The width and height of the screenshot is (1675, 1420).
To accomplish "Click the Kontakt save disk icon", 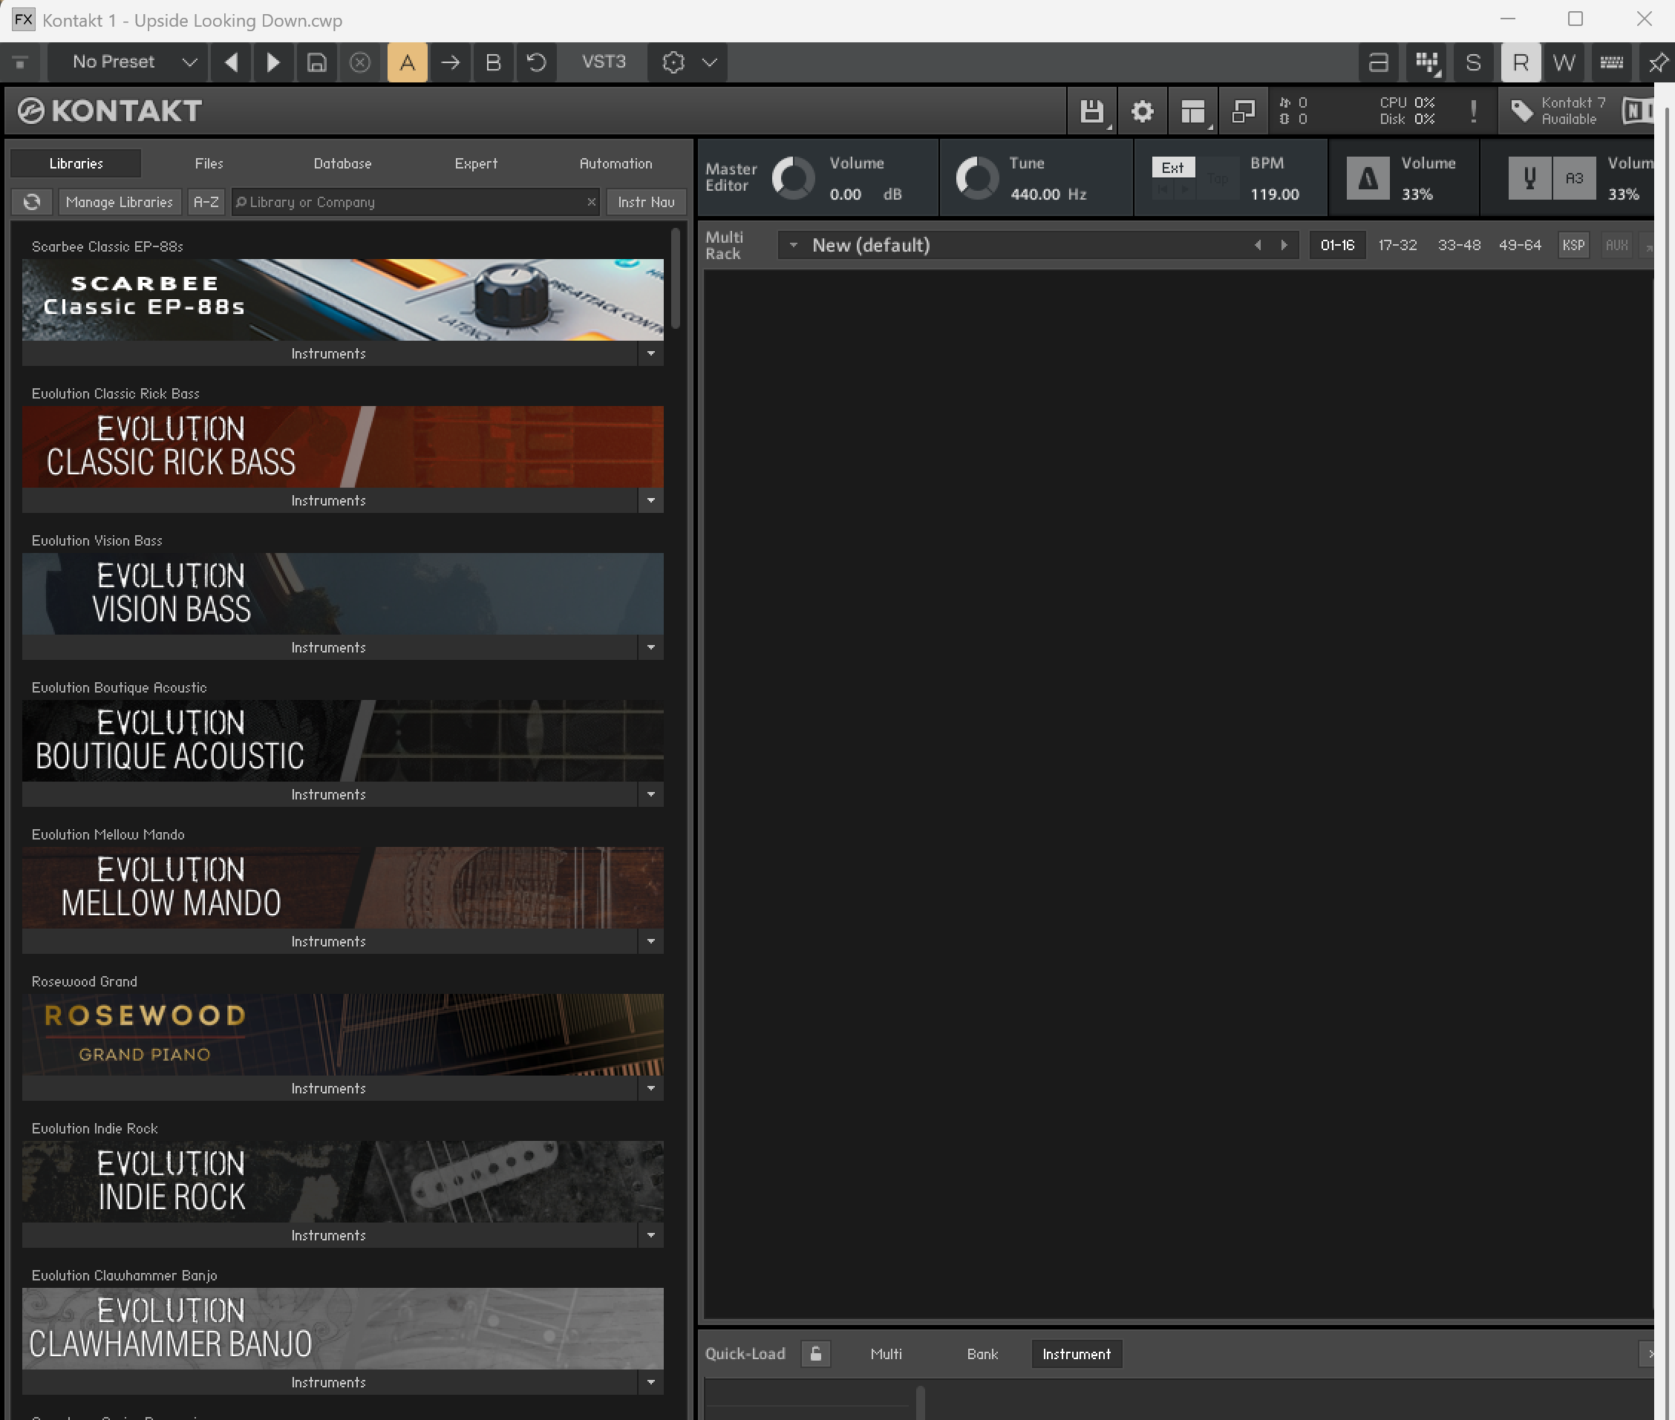I will (x=1091, y=111).
